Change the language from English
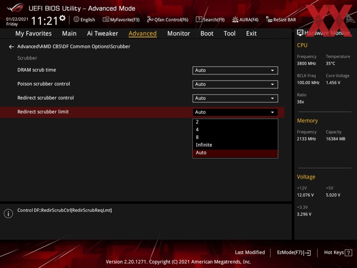This screenshot has height=268, width=357. tap(84, 20)
